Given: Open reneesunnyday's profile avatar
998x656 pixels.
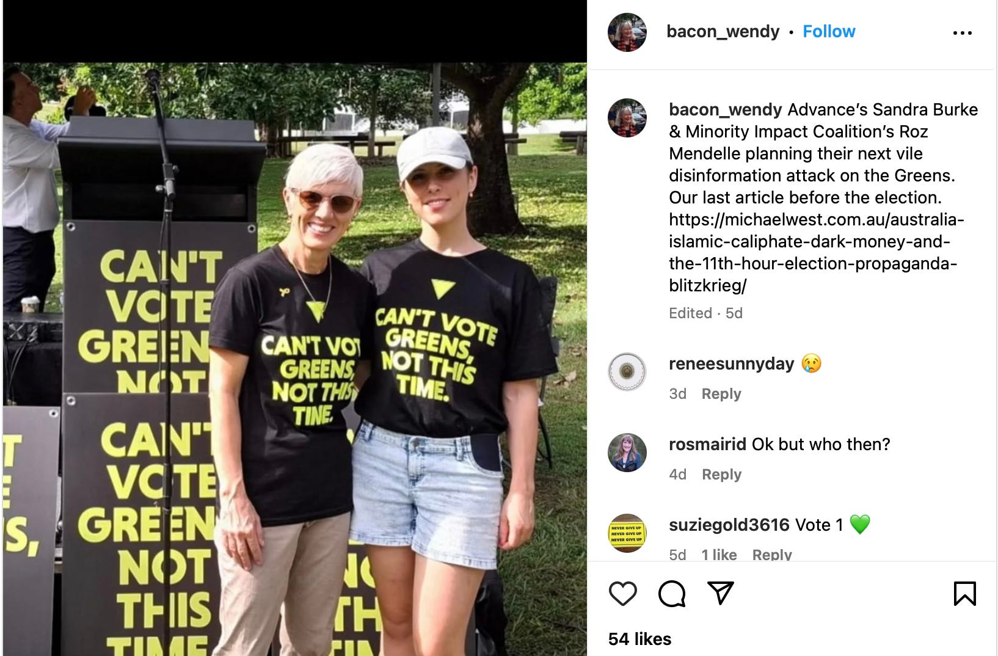Looking at the screenshot, I should 627,372.
